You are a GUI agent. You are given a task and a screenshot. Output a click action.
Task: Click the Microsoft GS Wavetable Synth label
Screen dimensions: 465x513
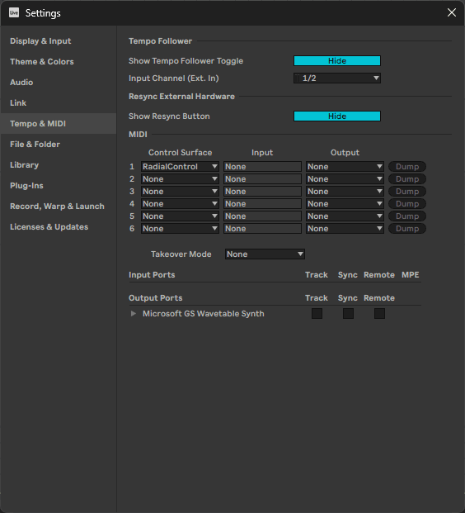204,313
